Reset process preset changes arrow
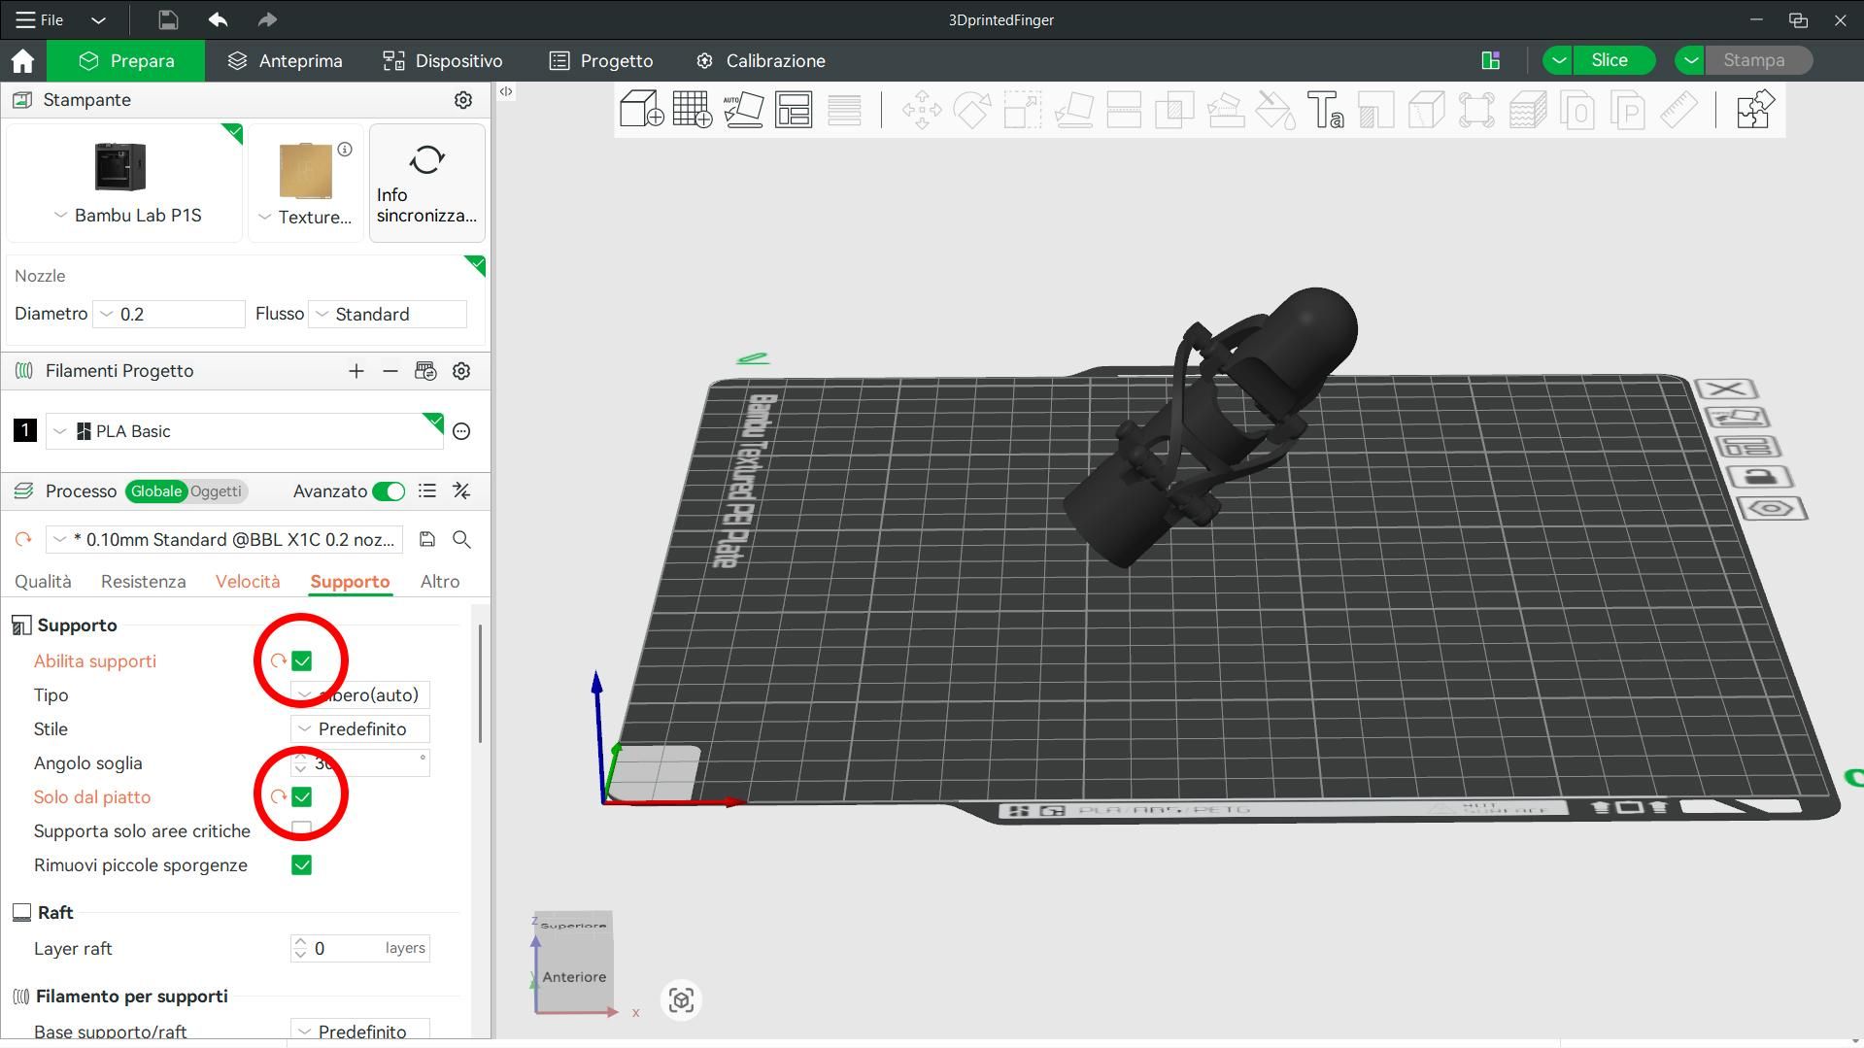This screenshot has width=1864, height=1048. (23, 539)
